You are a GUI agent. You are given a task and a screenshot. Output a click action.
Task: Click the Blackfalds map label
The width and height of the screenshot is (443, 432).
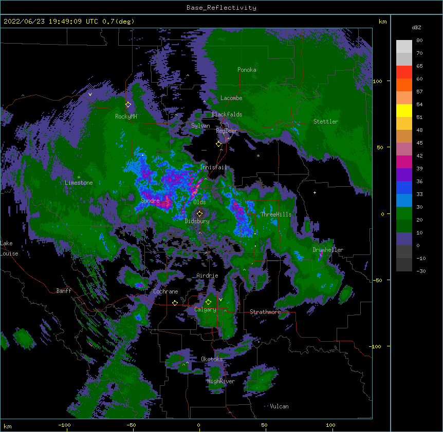(x=227, y=114)
